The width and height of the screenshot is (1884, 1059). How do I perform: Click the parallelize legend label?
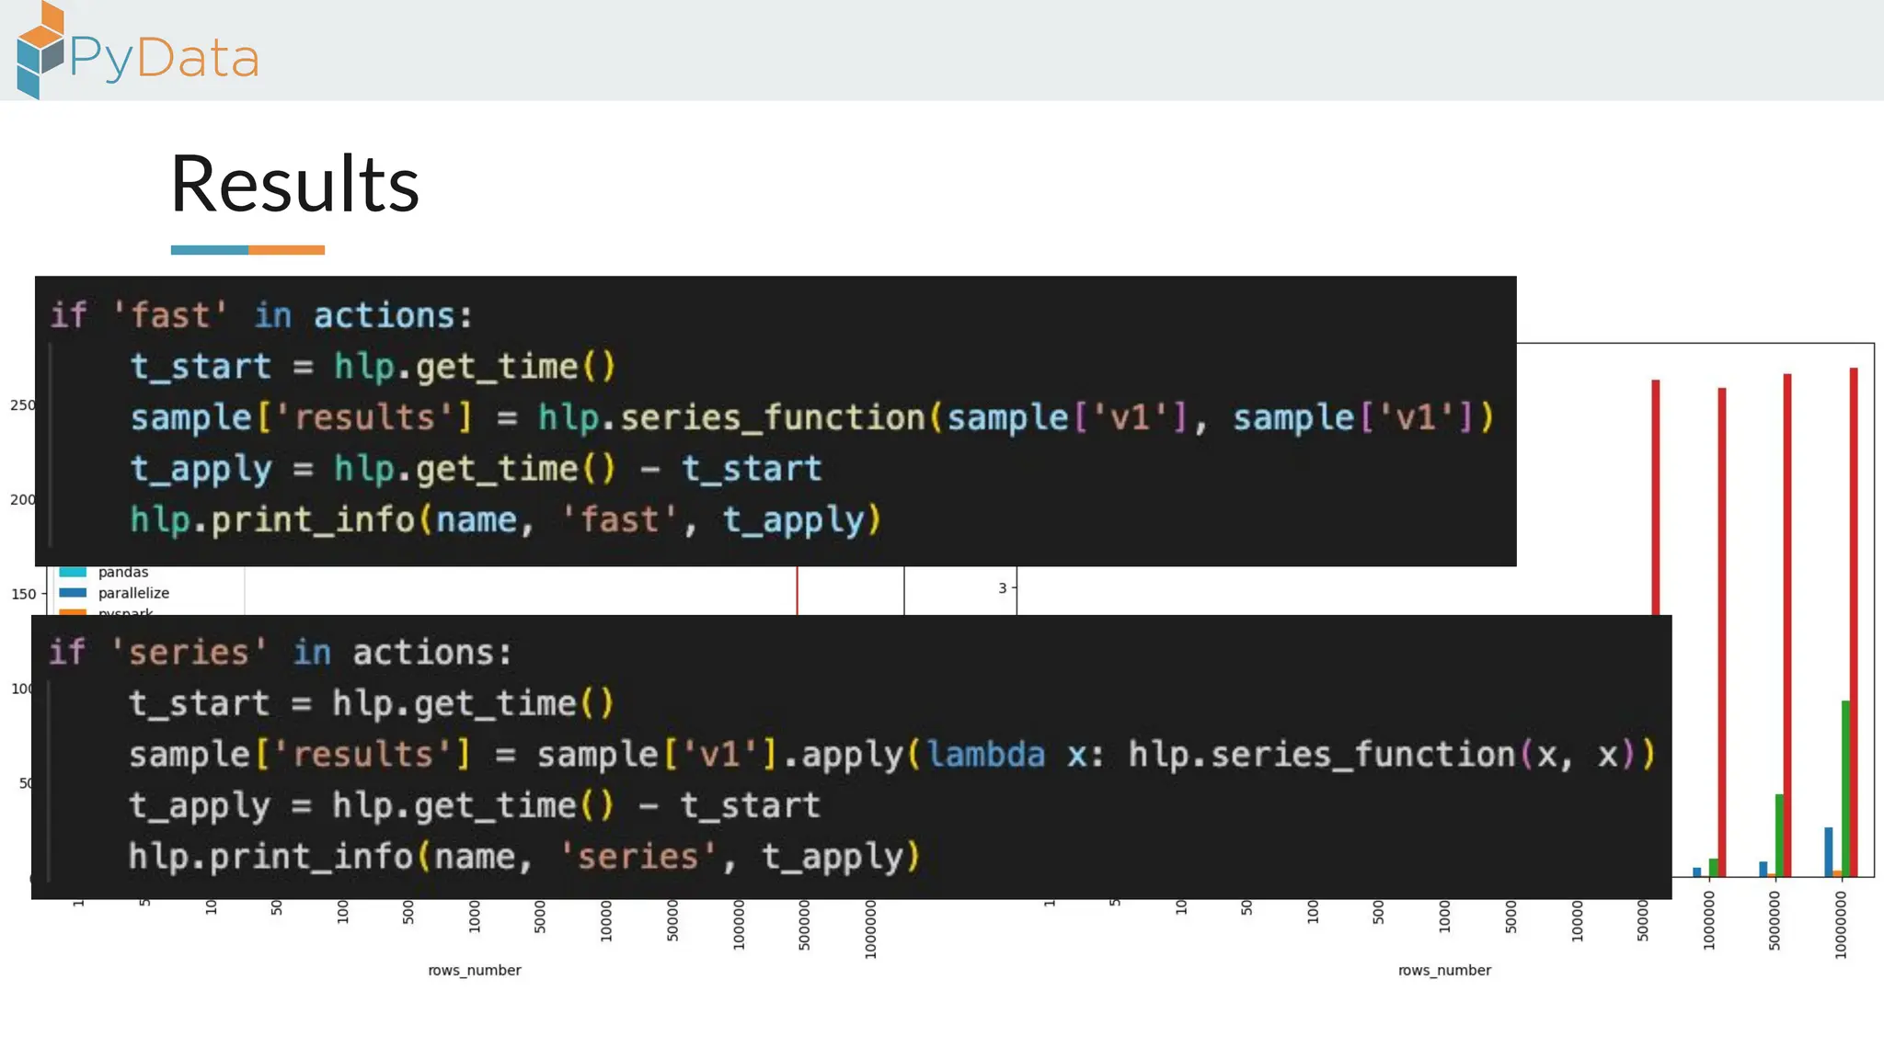point(133,593)
